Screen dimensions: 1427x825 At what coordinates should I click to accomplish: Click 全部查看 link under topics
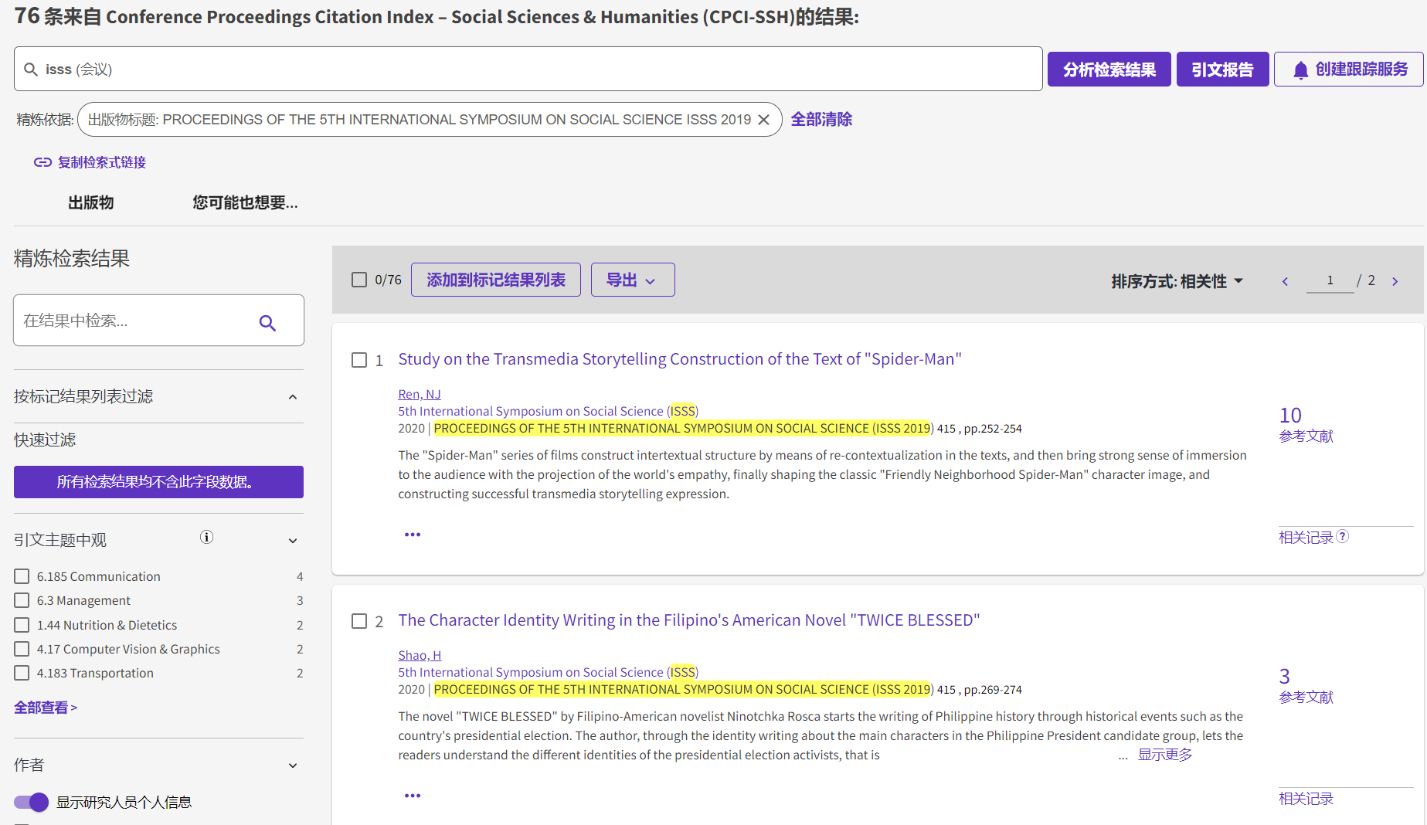(46, 708)
